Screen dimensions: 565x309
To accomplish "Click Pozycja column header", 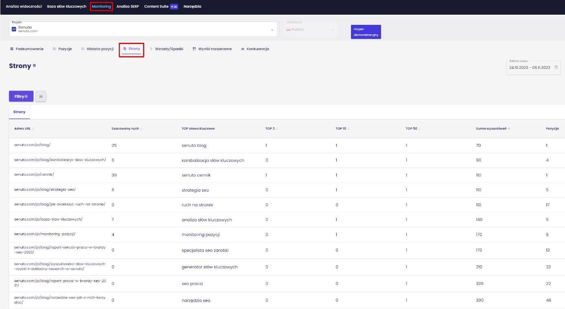I will 552,129.
